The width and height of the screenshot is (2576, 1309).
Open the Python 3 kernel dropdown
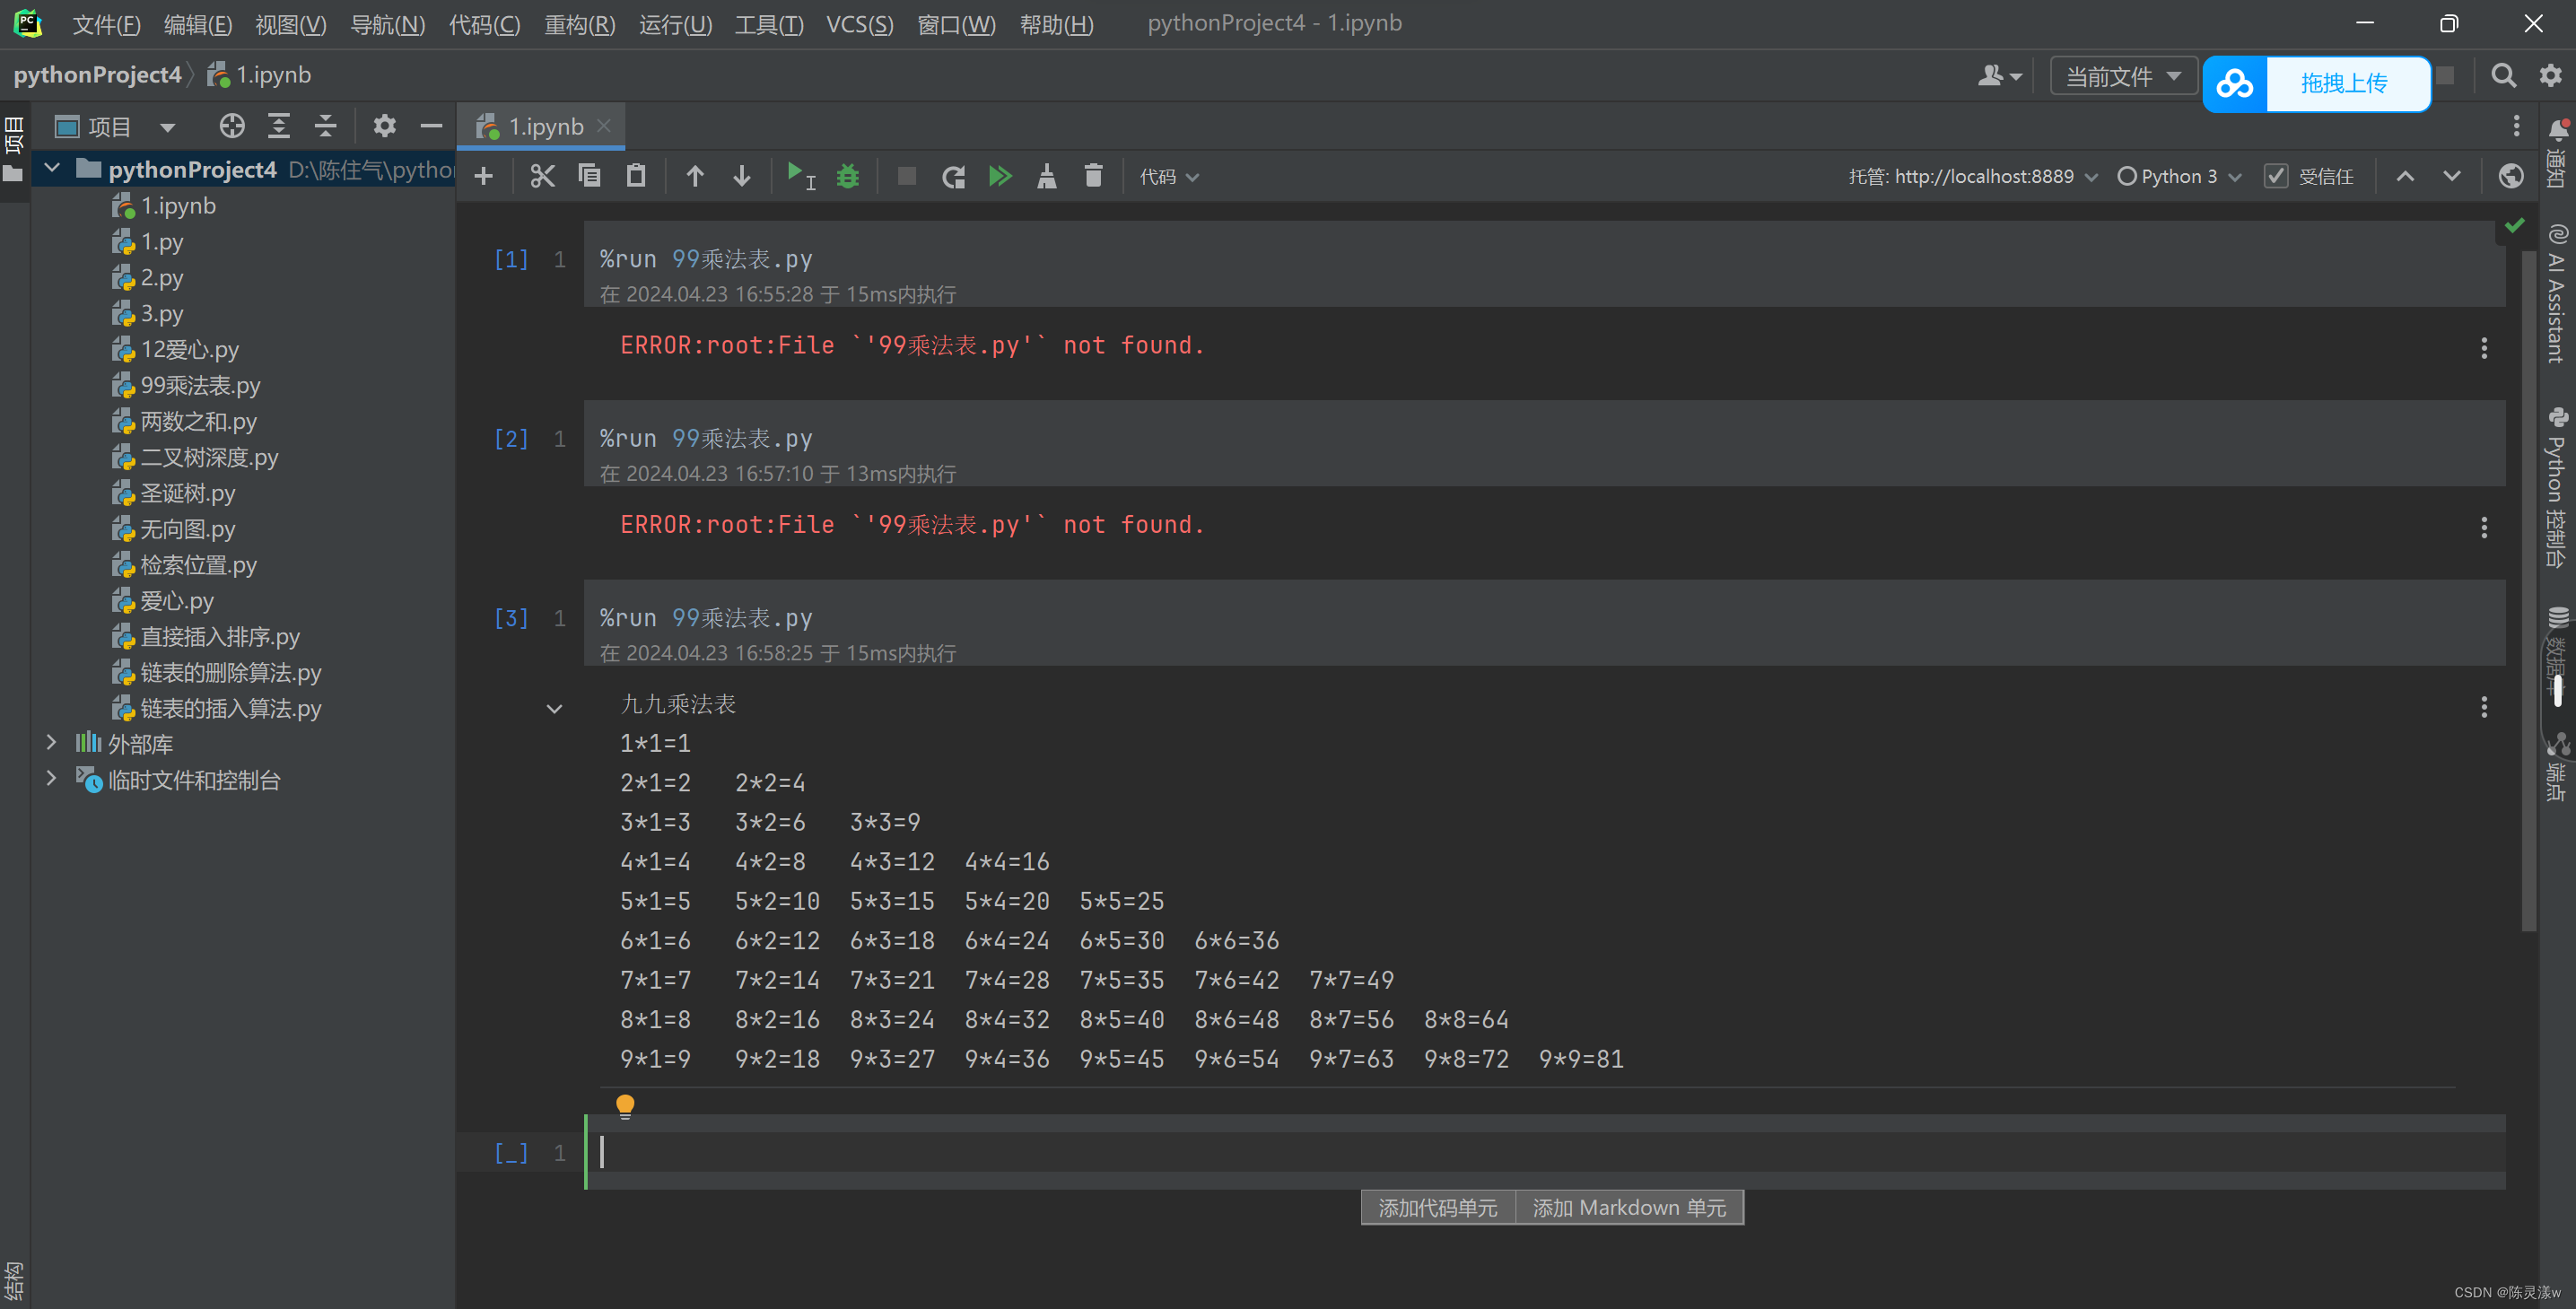tap(2179, 177)
